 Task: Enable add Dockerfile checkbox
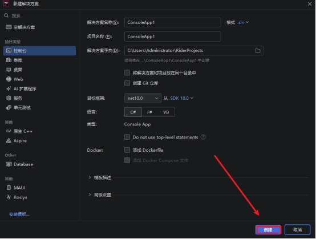tap(127, 150)
